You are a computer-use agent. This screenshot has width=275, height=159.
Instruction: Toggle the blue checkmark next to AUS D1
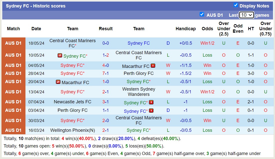click(x=202, y=14)
